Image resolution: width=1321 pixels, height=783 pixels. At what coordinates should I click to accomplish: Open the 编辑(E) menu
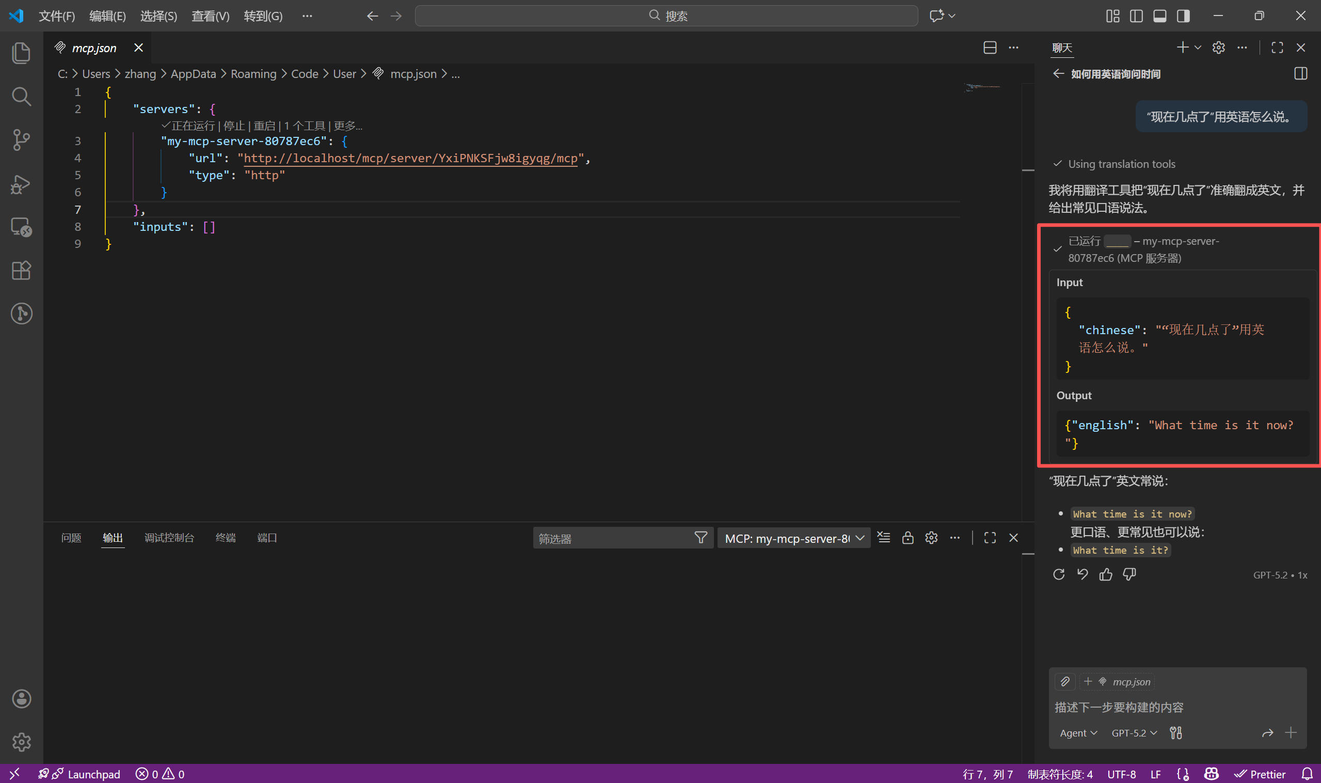point(107,16)
